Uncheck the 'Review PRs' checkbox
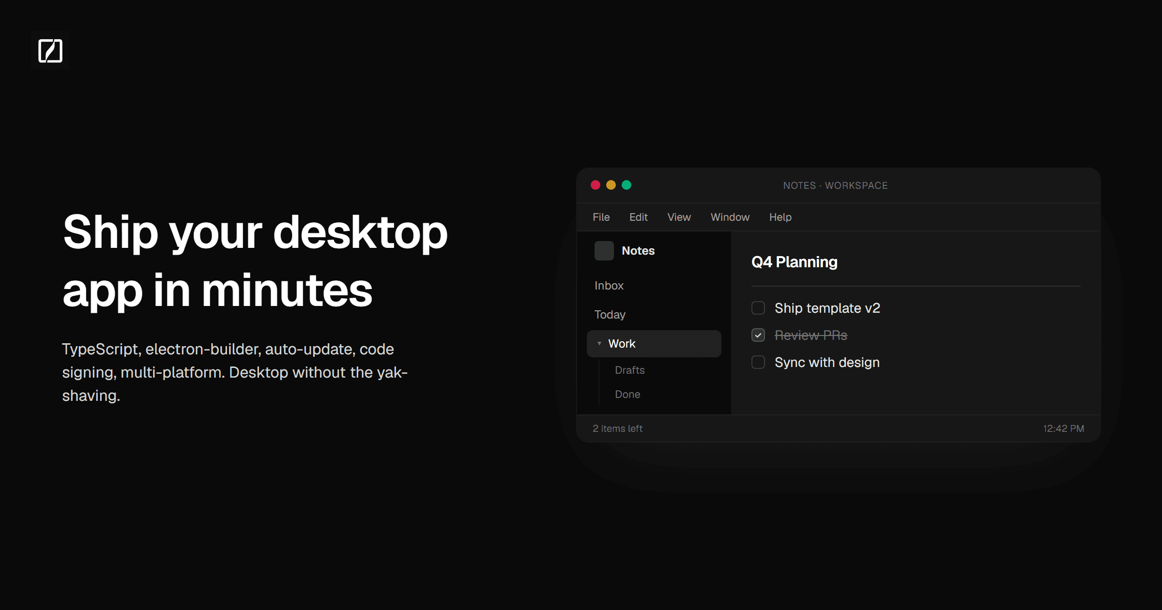 [x=758, y=335]
